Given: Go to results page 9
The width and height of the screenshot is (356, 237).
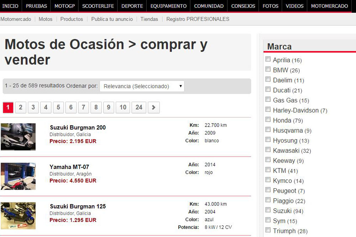Looking at the screenshot, I should 109,107.
